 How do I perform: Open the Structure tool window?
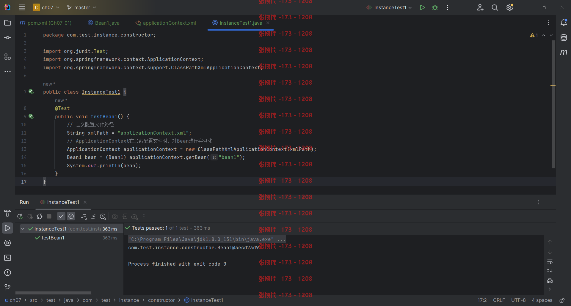tap(8, 56)
